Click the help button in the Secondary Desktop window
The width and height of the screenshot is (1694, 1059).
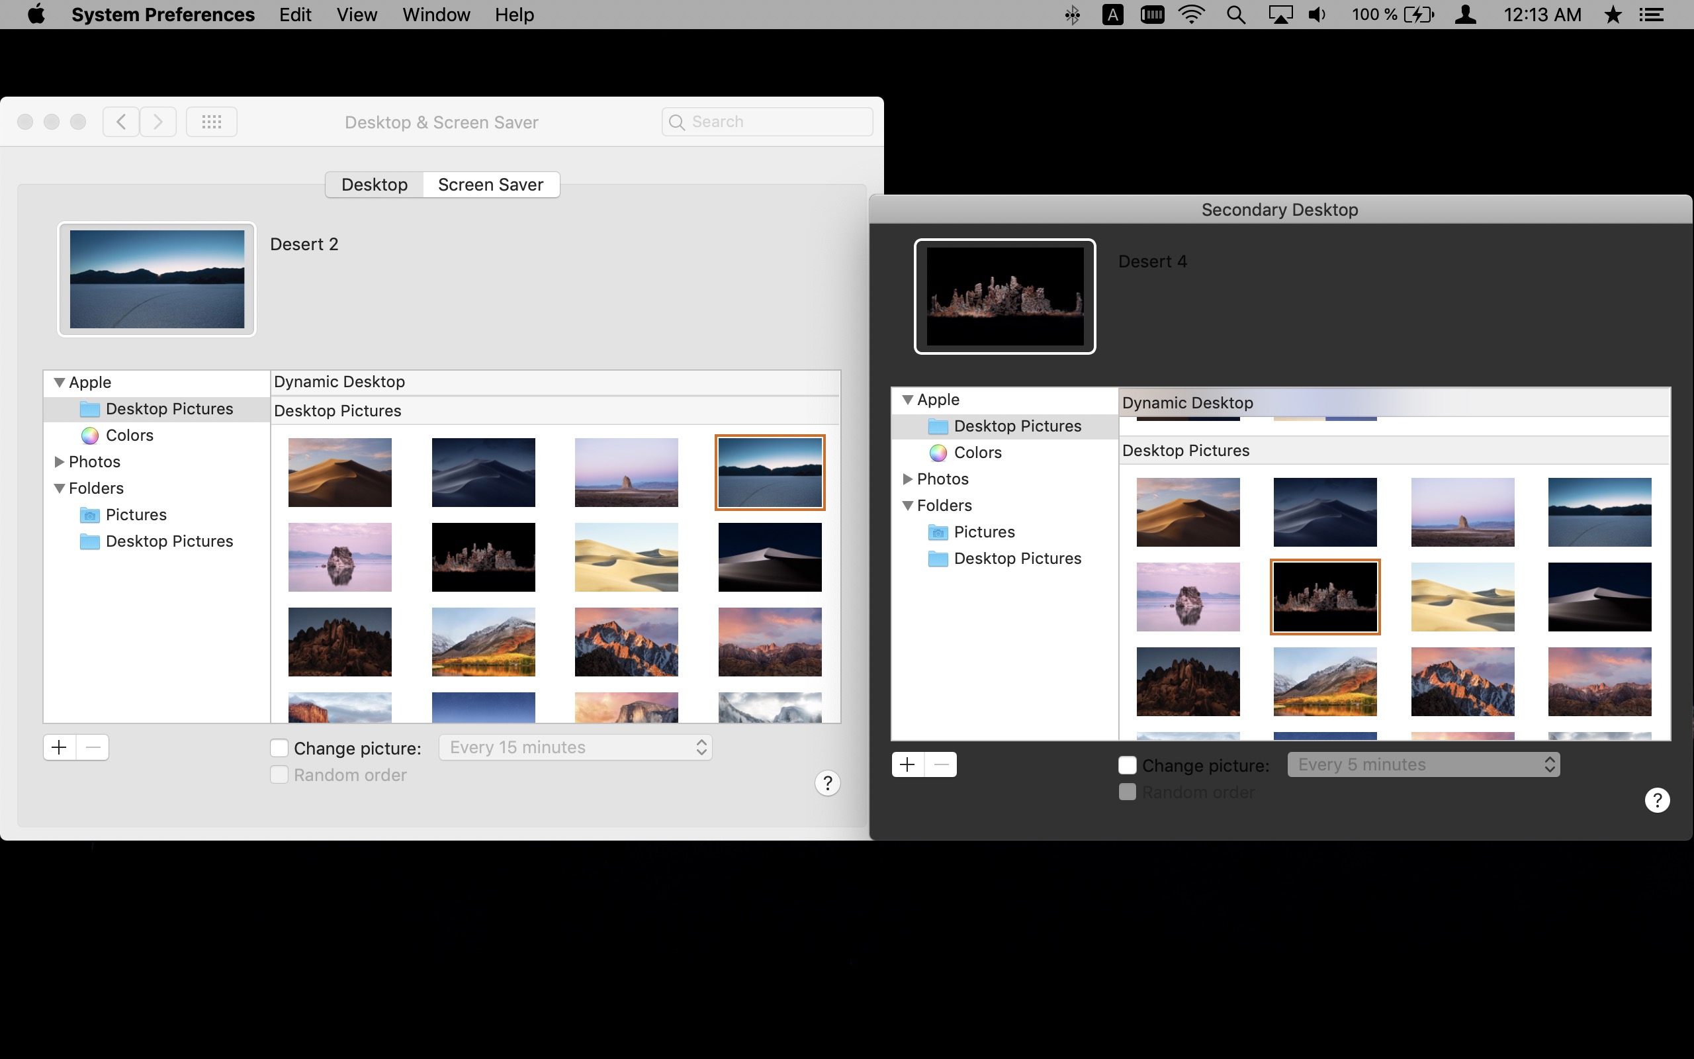pyautogui.click(x=1656, y=800)
